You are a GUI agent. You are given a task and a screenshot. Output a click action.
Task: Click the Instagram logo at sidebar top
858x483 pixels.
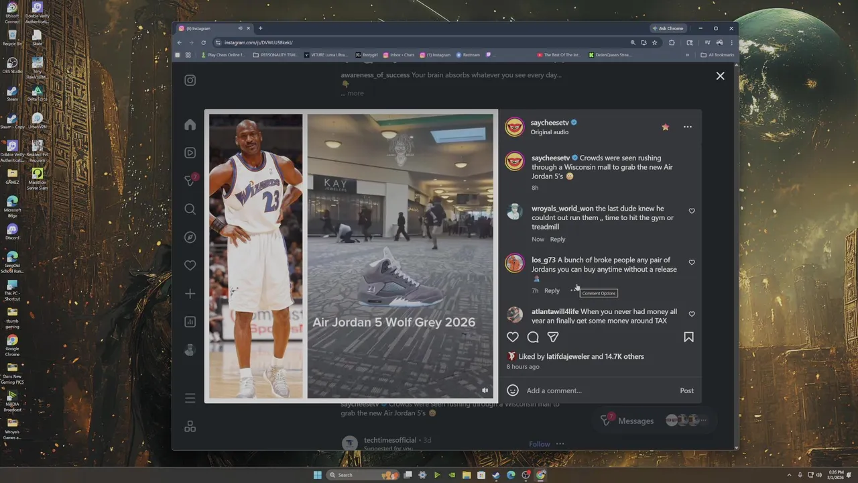click(x=190, y=80)
